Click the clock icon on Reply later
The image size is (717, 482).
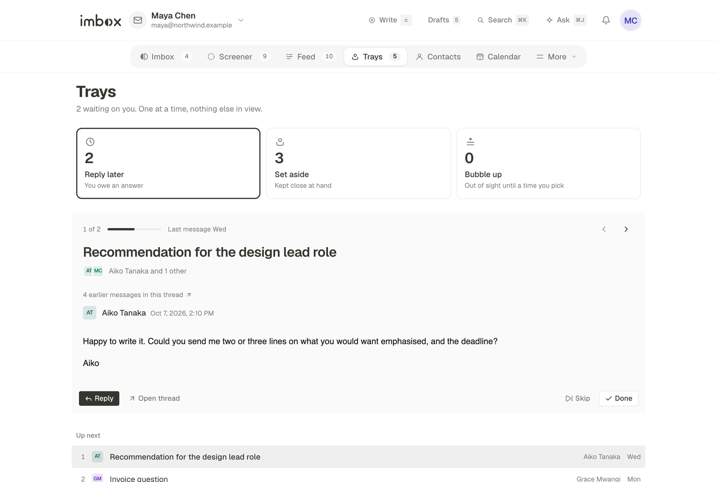pos(90,142)
